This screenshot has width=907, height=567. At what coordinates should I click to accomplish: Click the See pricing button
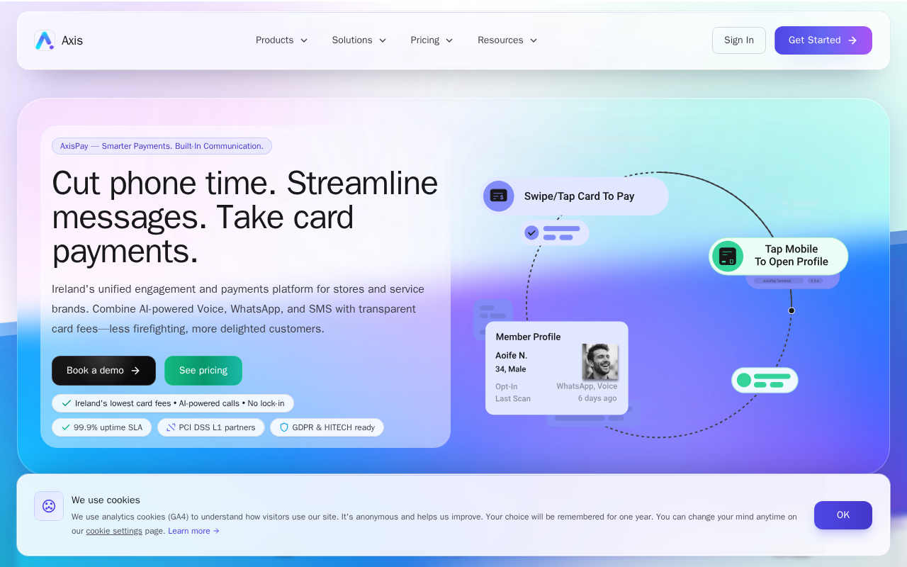[203, 371]
